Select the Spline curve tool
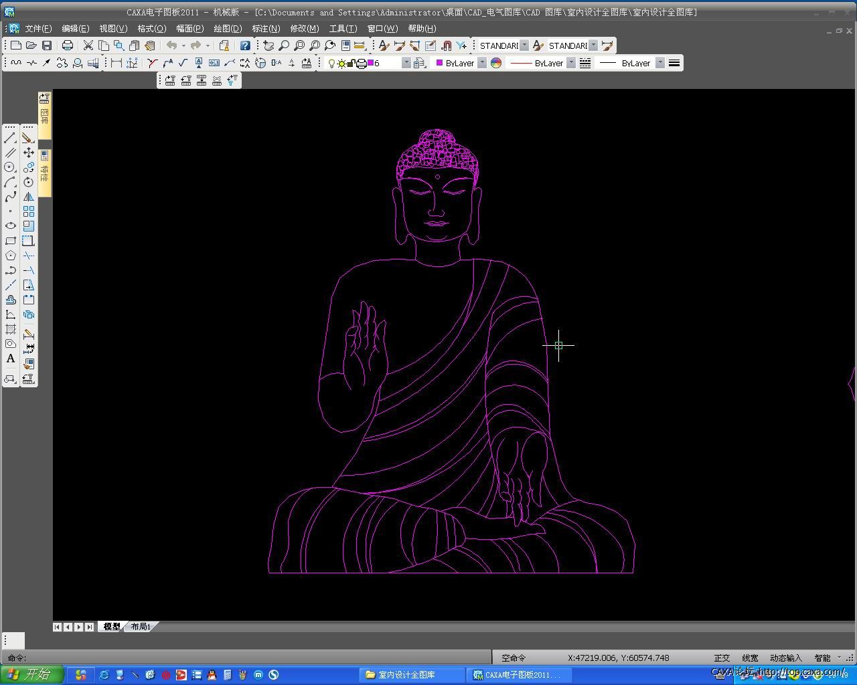This screenshot has width=857, height=685. (10, 197)
